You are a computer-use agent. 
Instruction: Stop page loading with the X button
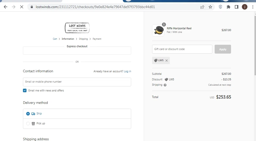tap(21, 7)
